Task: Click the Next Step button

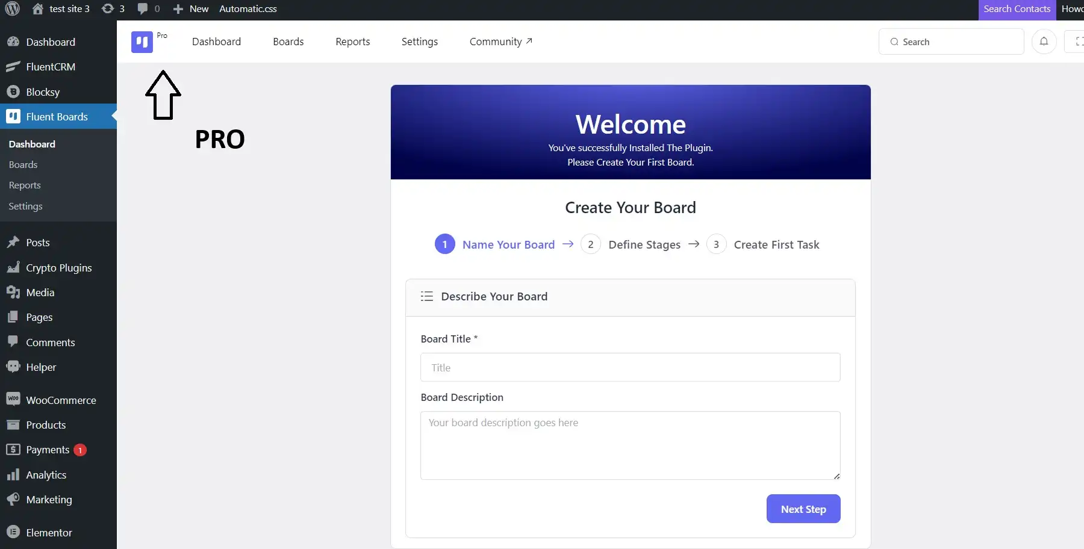Action: (803, 509)
